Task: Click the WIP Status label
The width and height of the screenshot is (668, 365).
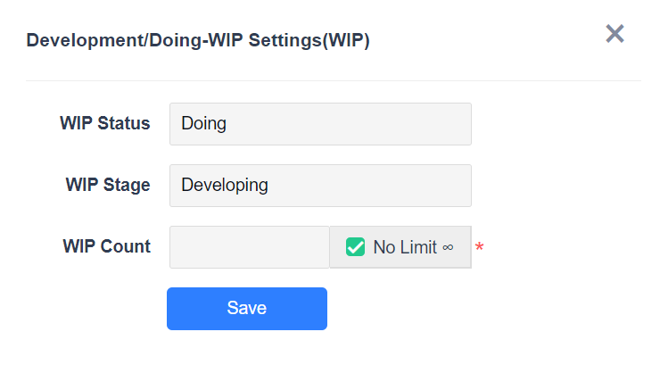Action: click(x=105, y=123)
